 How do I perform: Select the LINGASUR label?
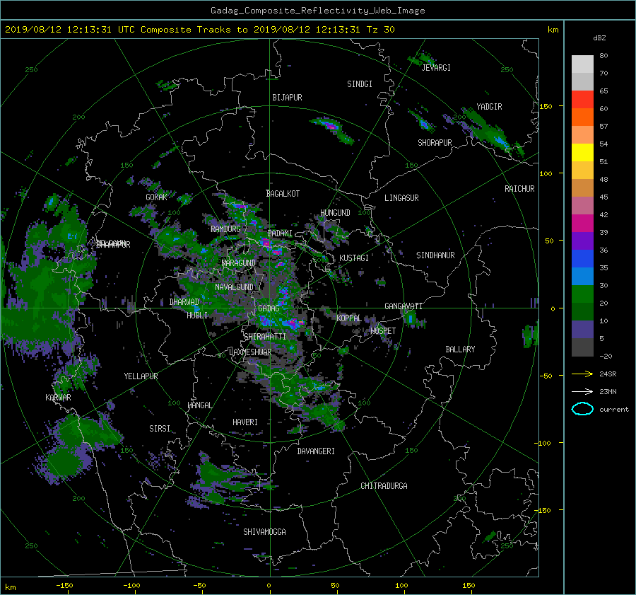[x=401, y=198]
